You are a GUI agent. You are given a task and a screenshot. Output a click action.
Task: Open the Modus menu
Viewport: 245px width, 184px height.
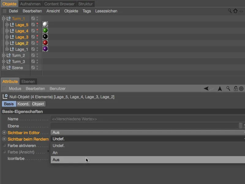click(15, 89)
